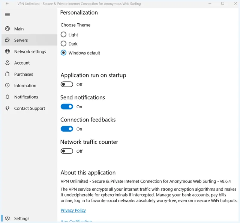Select the Light theme radio button
240x223 pixels.
63,35
